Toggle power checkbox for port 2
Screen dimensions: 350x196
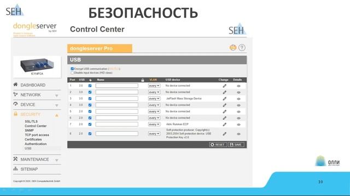pyautogui.click(x=90, y=92)
